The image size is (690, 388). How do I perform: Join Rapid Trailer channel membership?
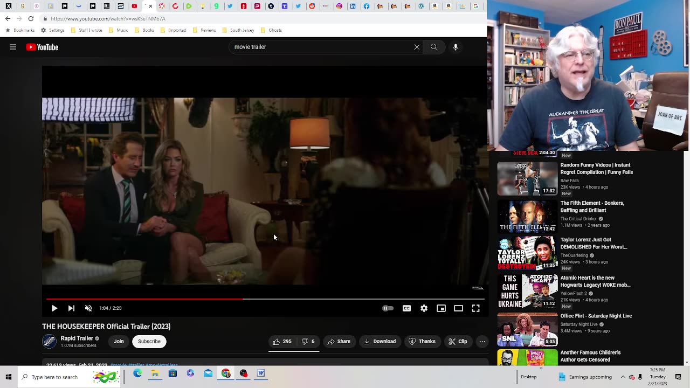tap(119, 342)
